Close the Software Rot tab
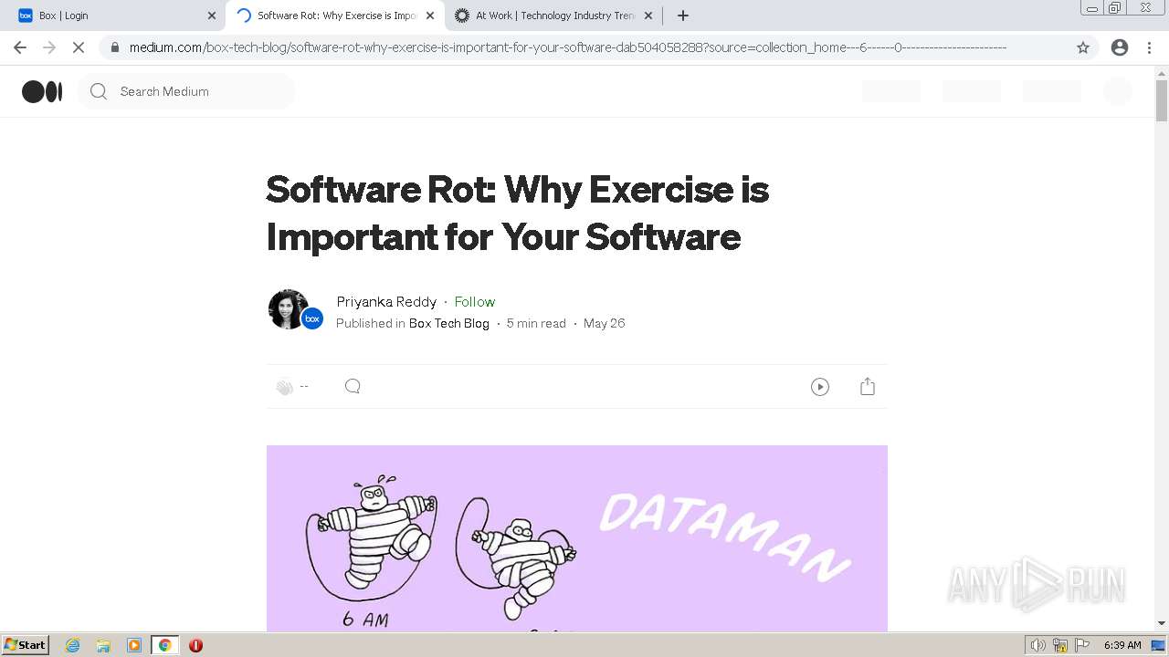Viewport: 1169px width, 657px height. point(430,16)
